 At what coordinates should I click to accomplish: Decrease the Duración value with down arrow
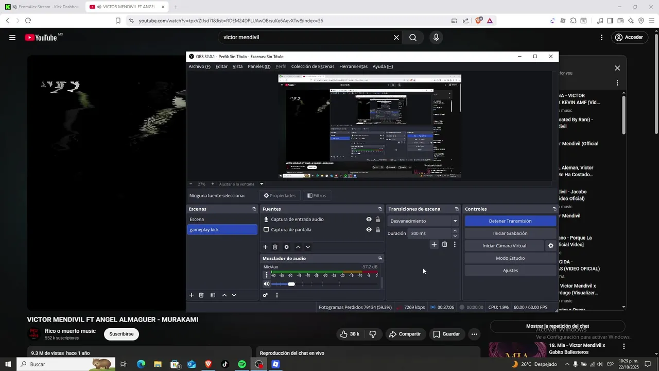pos(455,236)
